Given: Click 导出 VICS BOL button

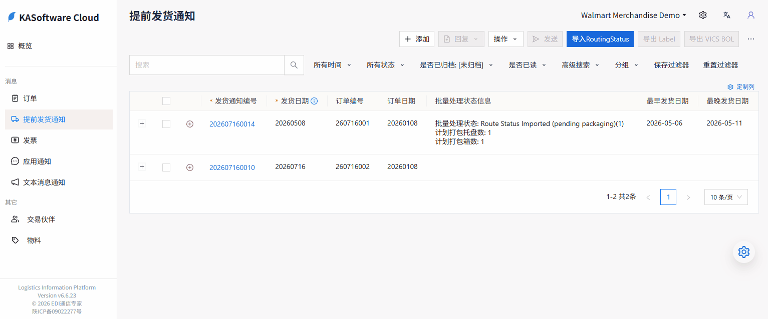Looking at the screenshot, I should (711, 39).
